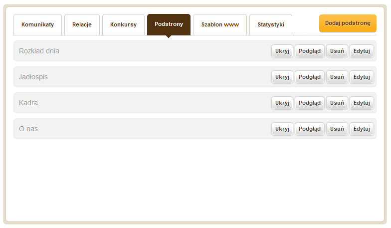Switch to the Komunikaty tab

coord(38,25)
